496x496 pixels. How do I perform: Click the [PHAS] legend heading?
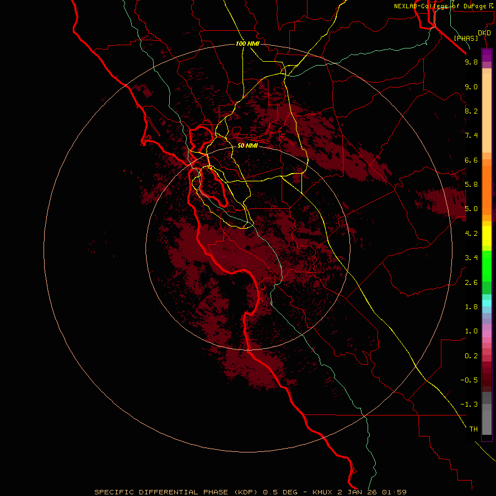pyautogui.click(x=466, y=38)
